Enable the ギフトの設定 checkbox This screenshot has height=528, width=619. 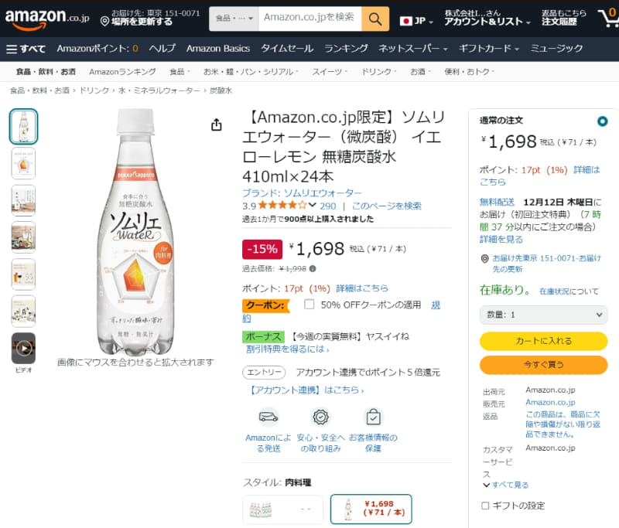485,506
